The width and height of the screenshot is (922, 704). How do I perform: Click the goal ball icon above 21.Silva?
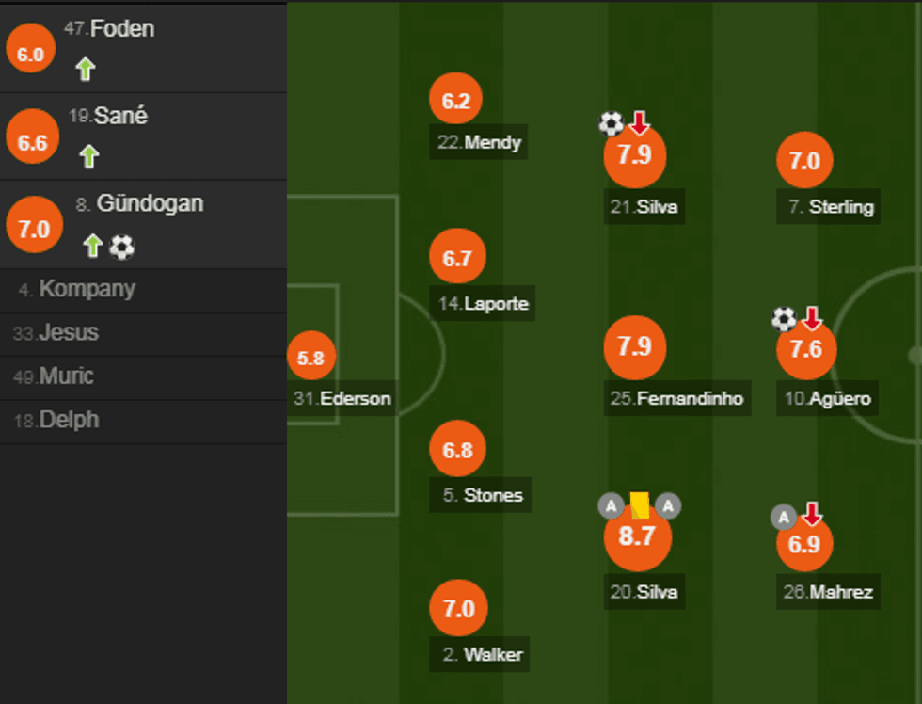611,123
